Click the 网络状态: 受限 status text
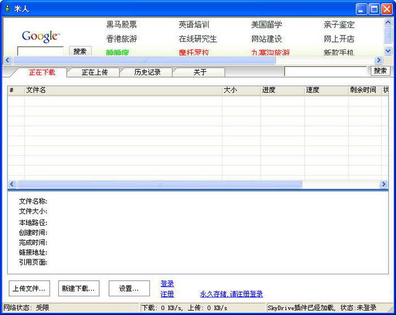396x315 pixels. (x=26, y=308)
